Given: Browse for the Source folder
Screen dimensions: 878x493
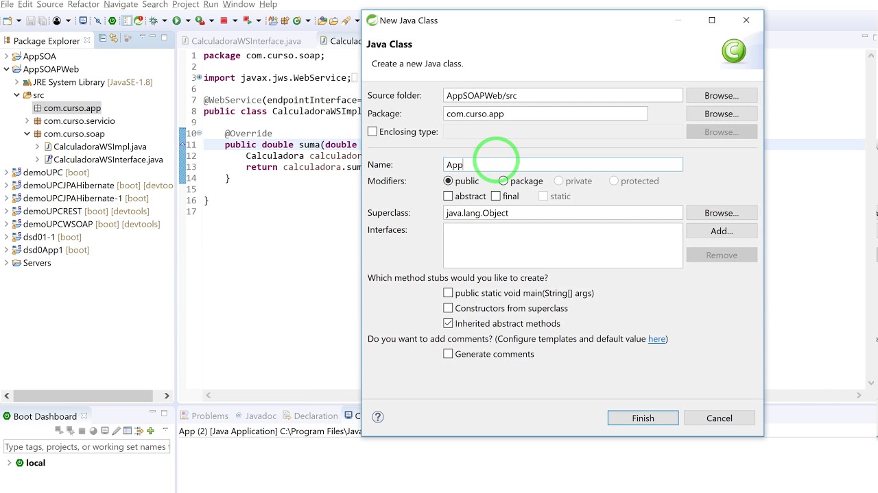Looking at the screenshot, I should point(722,95).
